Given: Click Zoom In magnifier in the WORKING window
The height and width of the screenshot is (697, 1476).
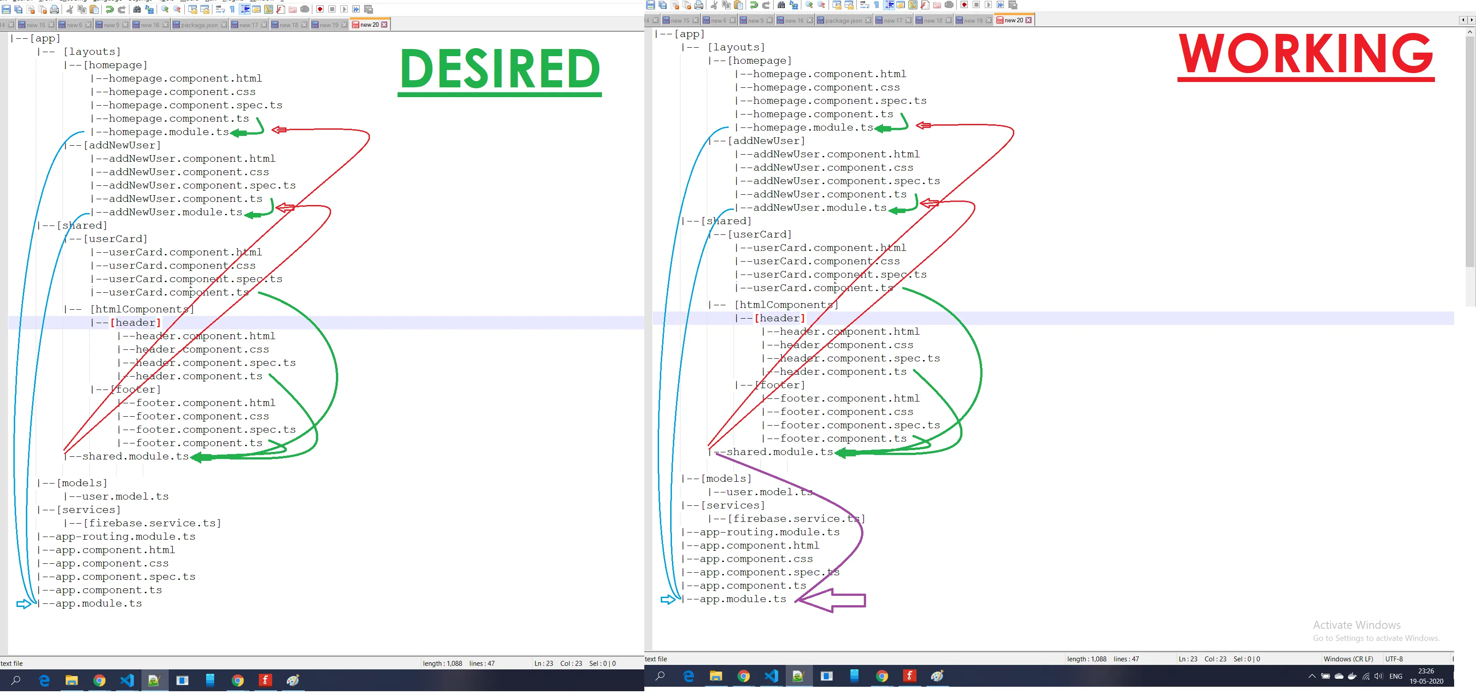Looking at the screenshot, I should point(808,5).
